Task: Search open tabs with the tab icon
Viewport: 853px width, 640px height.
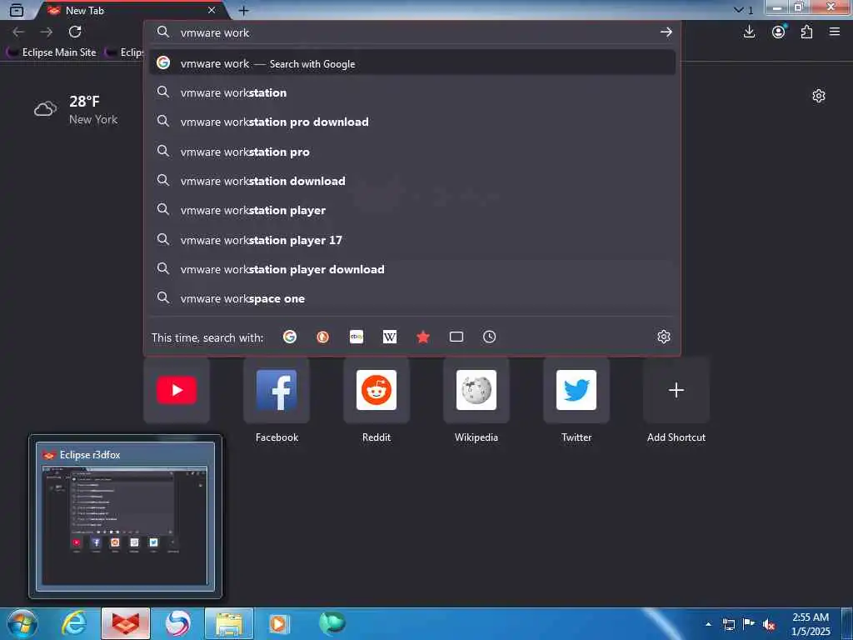Action: (456, 337)
